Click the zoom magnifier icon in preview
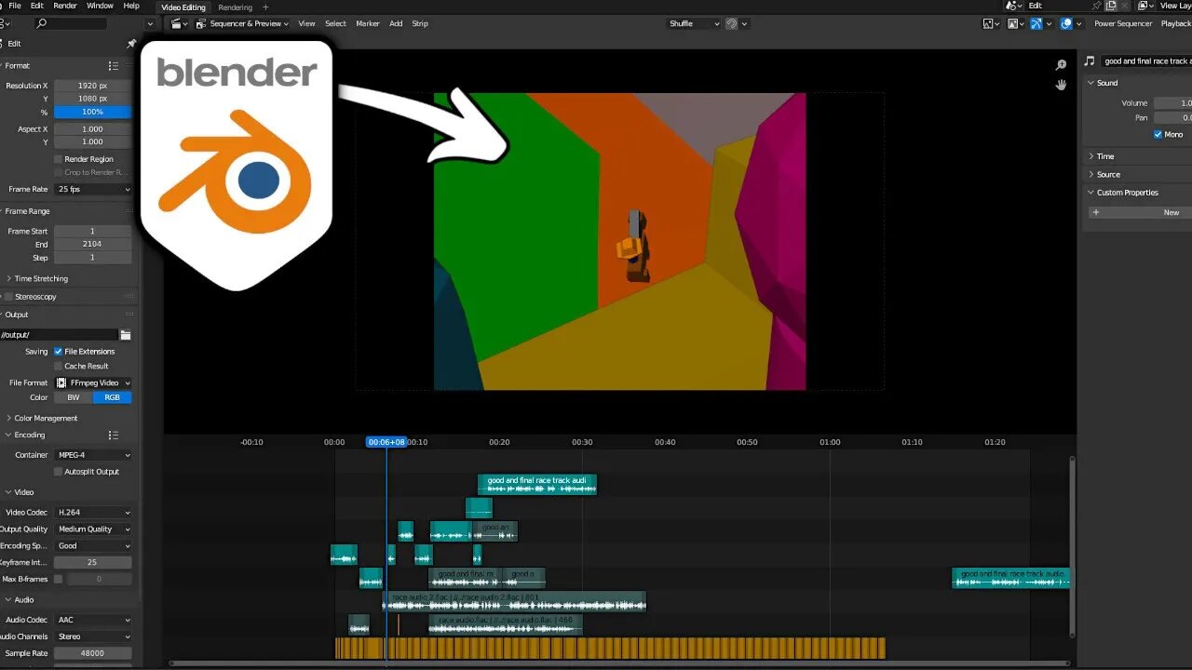 (x=1061, y=65)
